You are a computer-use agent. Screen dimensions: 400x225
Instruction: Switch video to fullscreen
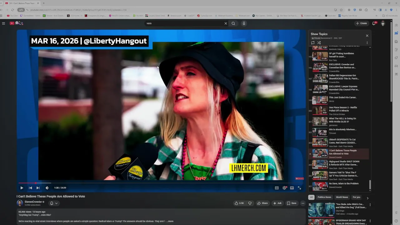coord(299,188)
